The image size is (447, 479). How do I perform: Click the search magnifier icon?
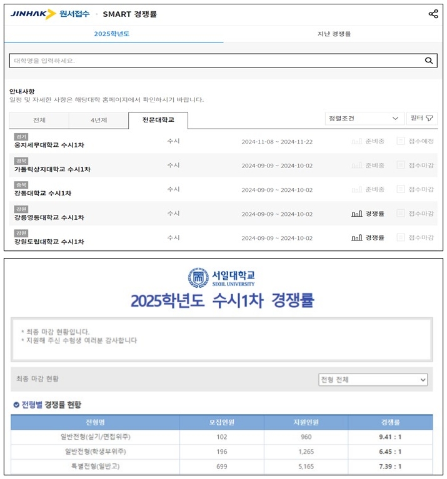pos(429,61)
